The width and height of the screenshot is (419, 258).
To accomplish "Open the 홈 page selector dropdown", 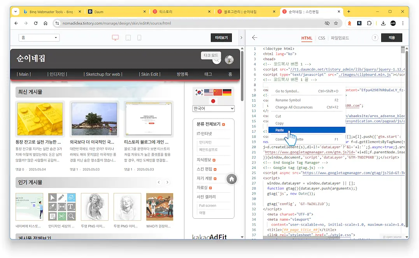I will click(39, 38).
